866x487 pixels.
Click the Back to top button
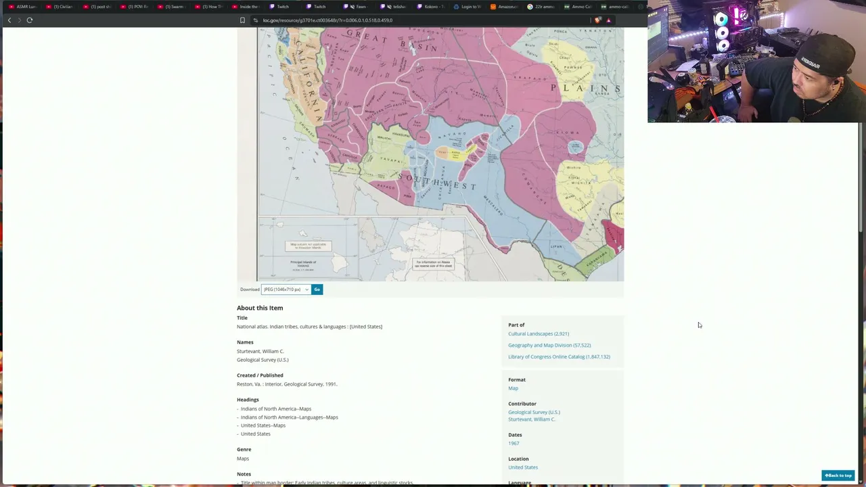pos(838,476)
